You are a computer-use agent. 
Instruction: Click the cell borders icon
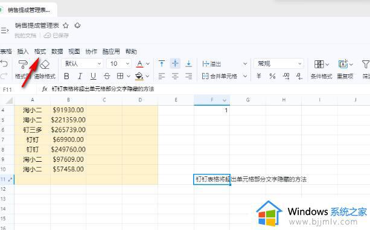pyautogui.click(x=120, y=76)
